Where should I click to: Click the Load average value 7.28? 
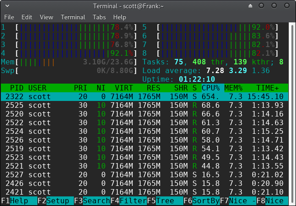(x=215, y=71)
